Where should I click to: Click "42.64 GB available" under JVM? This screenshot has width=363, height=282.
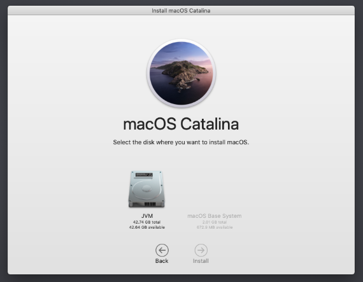coord(146,227)
